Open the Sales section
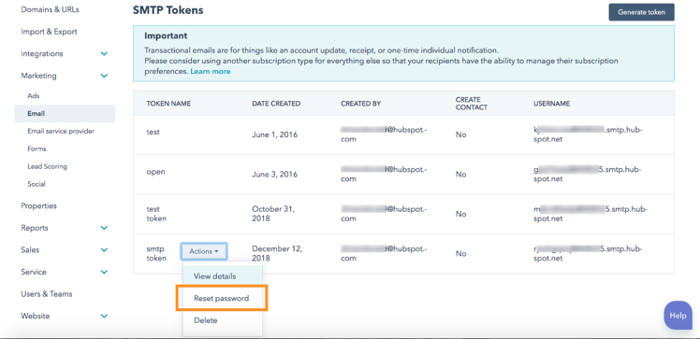 [30, 250]
